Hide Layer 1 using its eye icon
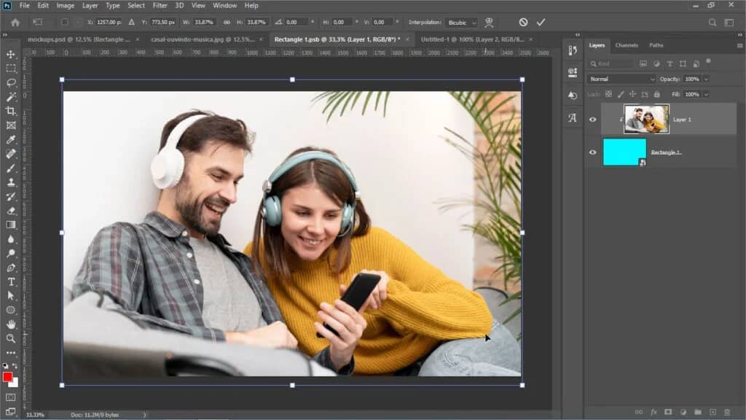 coord(593,120)
